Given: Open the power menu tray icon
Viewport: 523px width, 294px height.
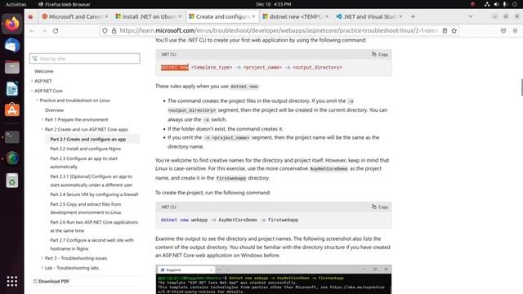Looking at the screenshot, I should (x=515, y=4).
